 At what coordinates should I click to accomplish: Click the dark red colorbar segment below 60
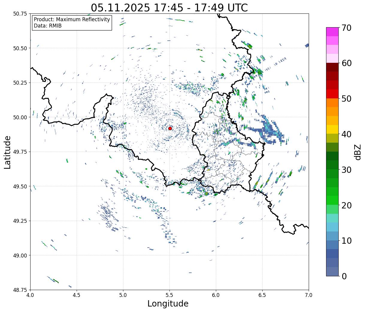(x=332, y=67)
